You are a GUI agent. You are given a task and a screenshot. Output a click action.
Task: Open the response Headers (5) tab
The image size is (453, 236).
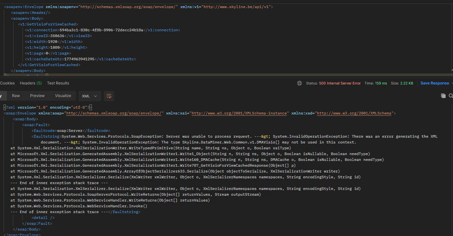coord(31,83)
